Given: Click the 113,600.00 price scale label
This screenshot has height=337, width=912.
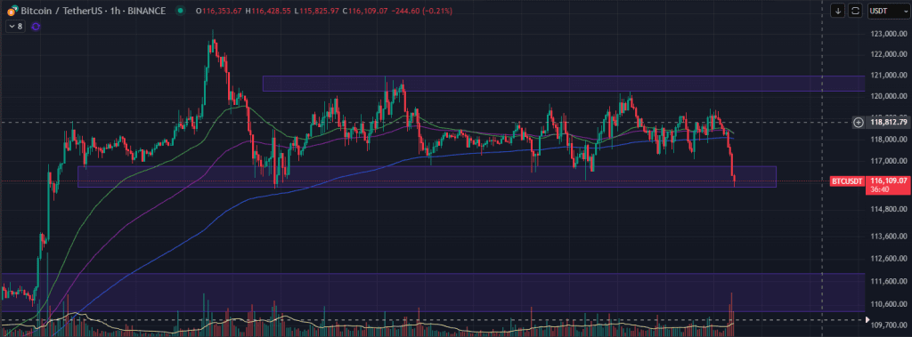Looking at the screenshot, I should (890, 237).
